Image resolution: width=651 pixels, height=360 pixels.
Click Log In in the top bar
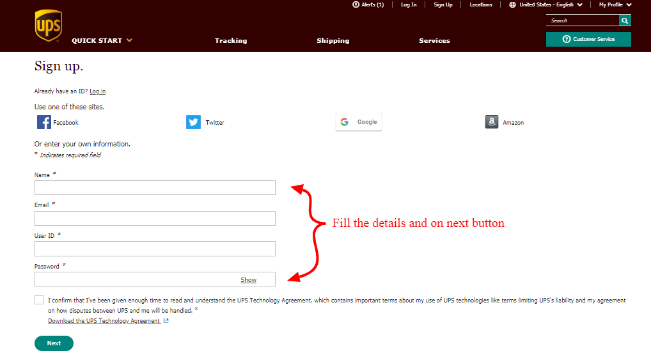coord(409,4)
